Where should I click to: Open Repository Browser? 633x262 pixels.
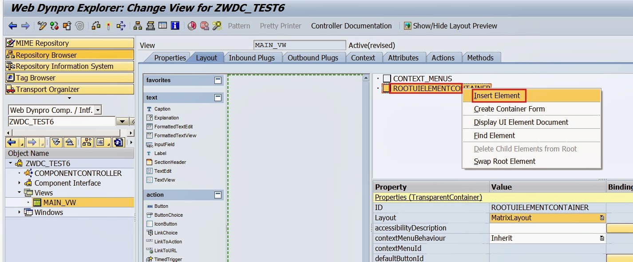[69, 55]
